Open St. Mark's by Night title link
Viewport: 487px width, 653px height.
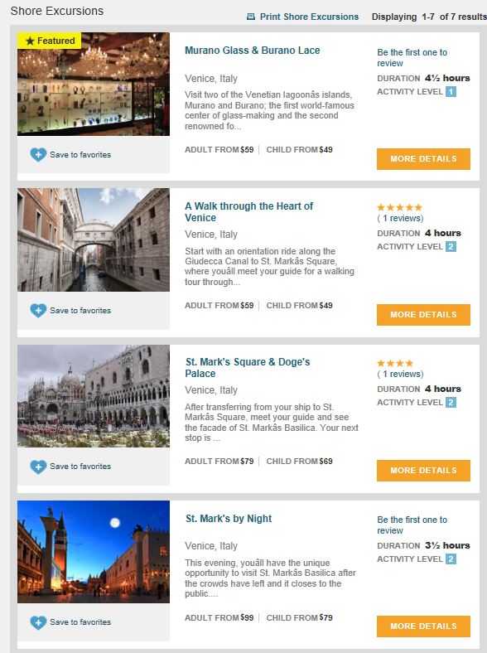click(x=229, y=519)
